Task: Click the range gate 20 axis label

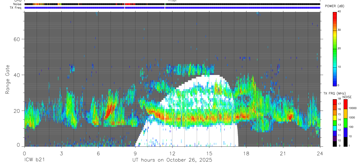Action: click(16, 111)
